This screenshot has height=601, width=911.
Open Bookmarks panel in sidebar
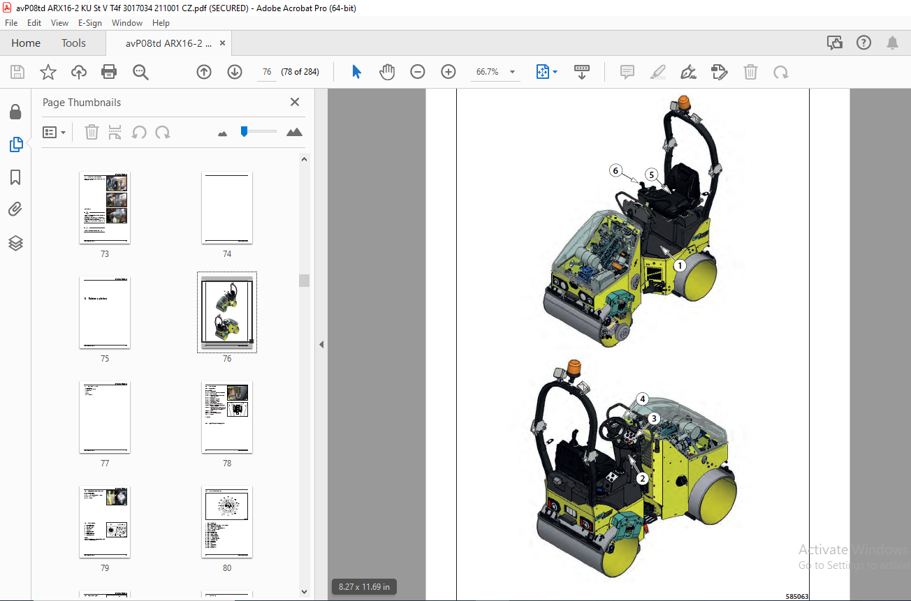pyautogui.click(x=15, y=177)
